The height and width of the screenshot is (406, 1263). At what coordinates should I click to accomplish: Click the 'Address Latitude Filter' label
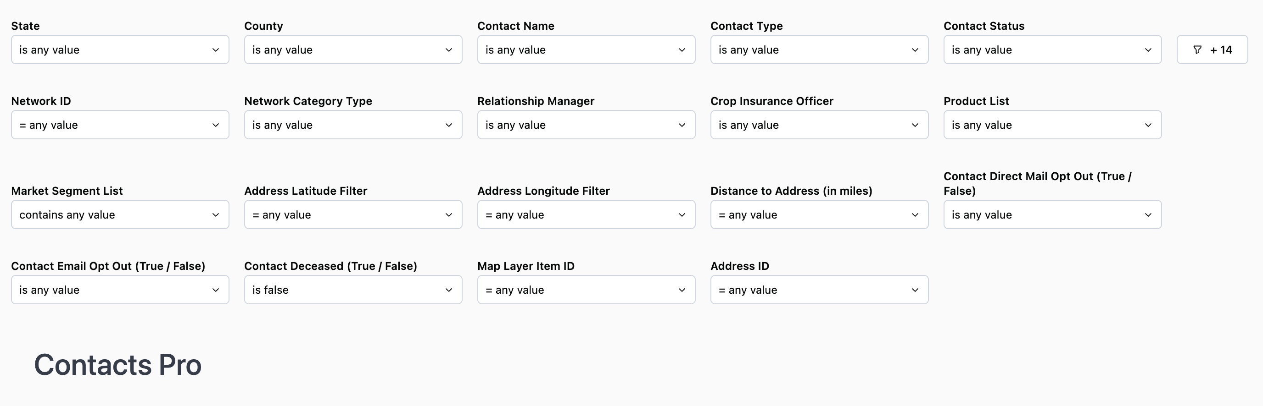(x=306, y=191)
